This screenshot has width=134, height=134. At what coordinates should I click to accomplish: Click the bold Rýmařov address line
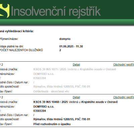[62, 119]
